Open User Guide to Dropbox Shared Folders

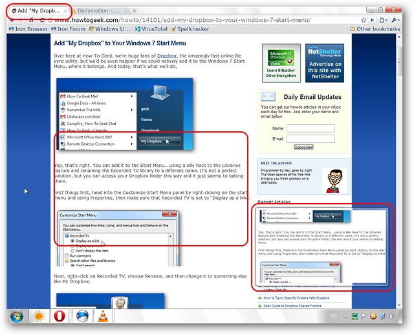coord(292,306)
